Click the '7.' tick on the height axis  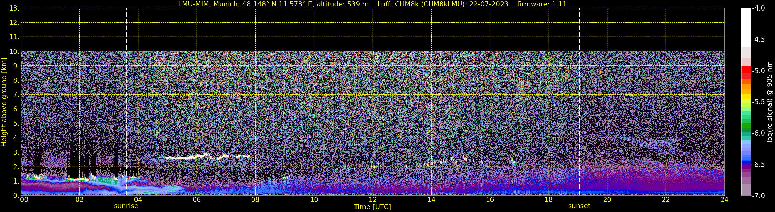pos(16,95)
